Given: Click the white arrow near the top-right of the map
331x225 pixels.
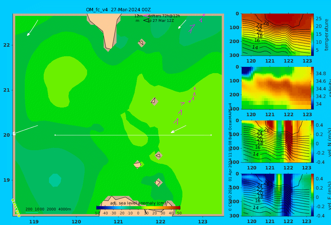Looking at the screenshot, I should (x=182, y=24).
